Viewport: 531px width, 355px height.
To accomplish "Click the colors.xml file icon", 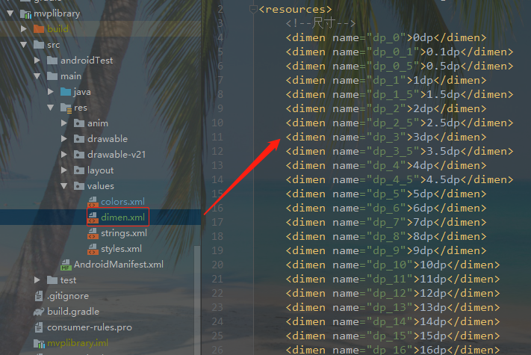I will (93, 202).
